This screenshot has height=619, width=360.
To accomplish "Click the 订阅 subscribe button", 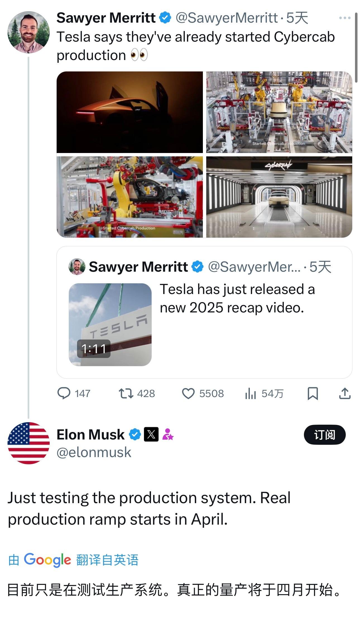I will [x=325, y=435].
